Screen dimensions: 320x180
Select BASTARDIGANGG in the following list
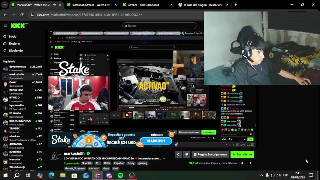pyautogui.click(x=22, y=122)
